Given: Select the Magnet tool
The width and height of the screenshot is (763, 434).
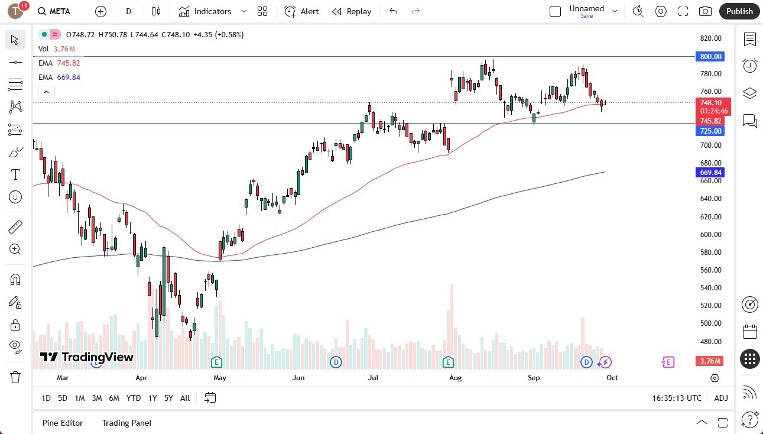Looking at the screenshot, I should (15, 279).
